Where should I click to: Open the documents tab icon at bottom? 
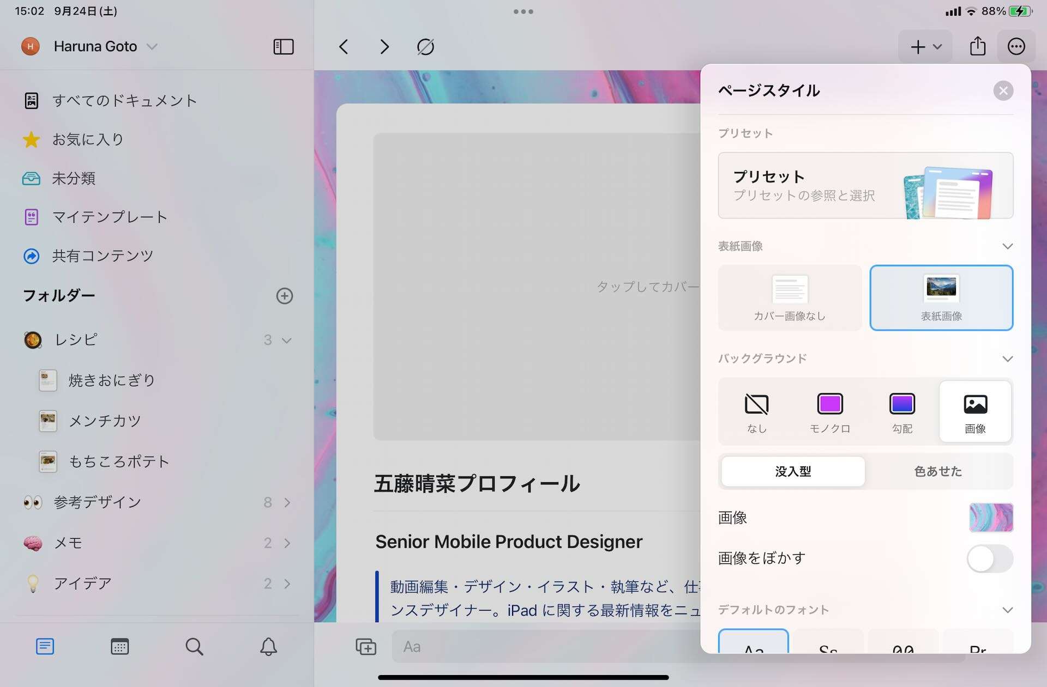click(45, 647)
